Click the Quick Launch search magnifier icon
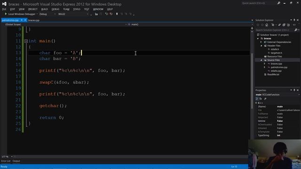Screen dimensions: 301x169 click(278, 3)
